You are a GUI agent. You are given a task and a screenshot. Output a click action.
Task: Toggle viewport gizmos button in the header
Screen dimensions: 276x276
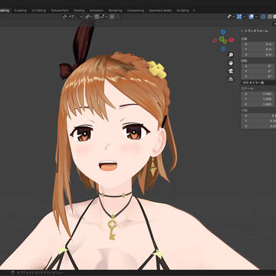[239, 17]
